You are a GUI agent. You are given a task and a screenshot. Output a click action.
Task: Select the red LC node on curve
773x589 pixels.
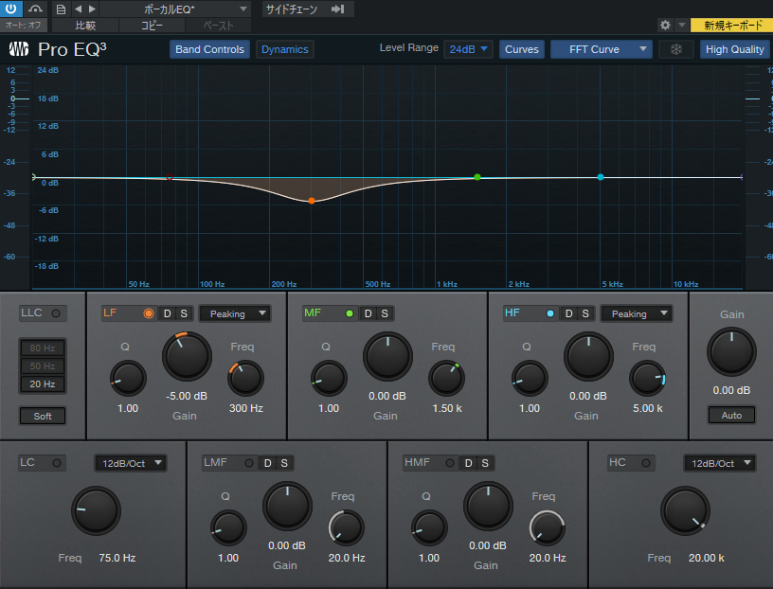(169, 177)
